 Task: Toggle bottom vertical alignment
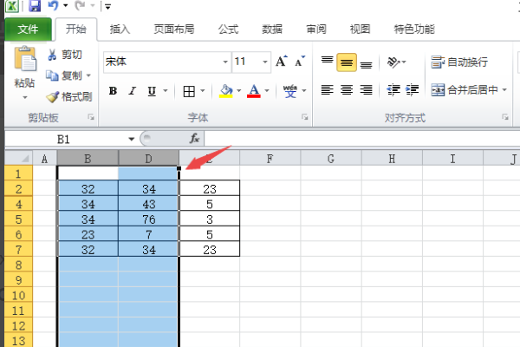point(366,63)
